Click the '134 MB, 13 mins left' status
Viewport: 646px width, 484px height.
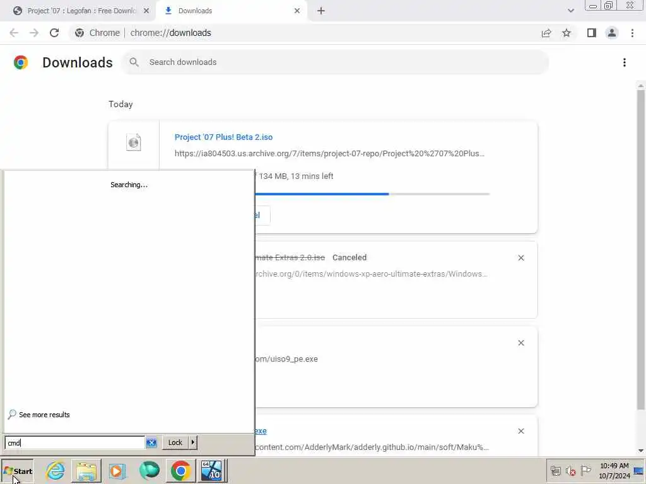point(297,176)
